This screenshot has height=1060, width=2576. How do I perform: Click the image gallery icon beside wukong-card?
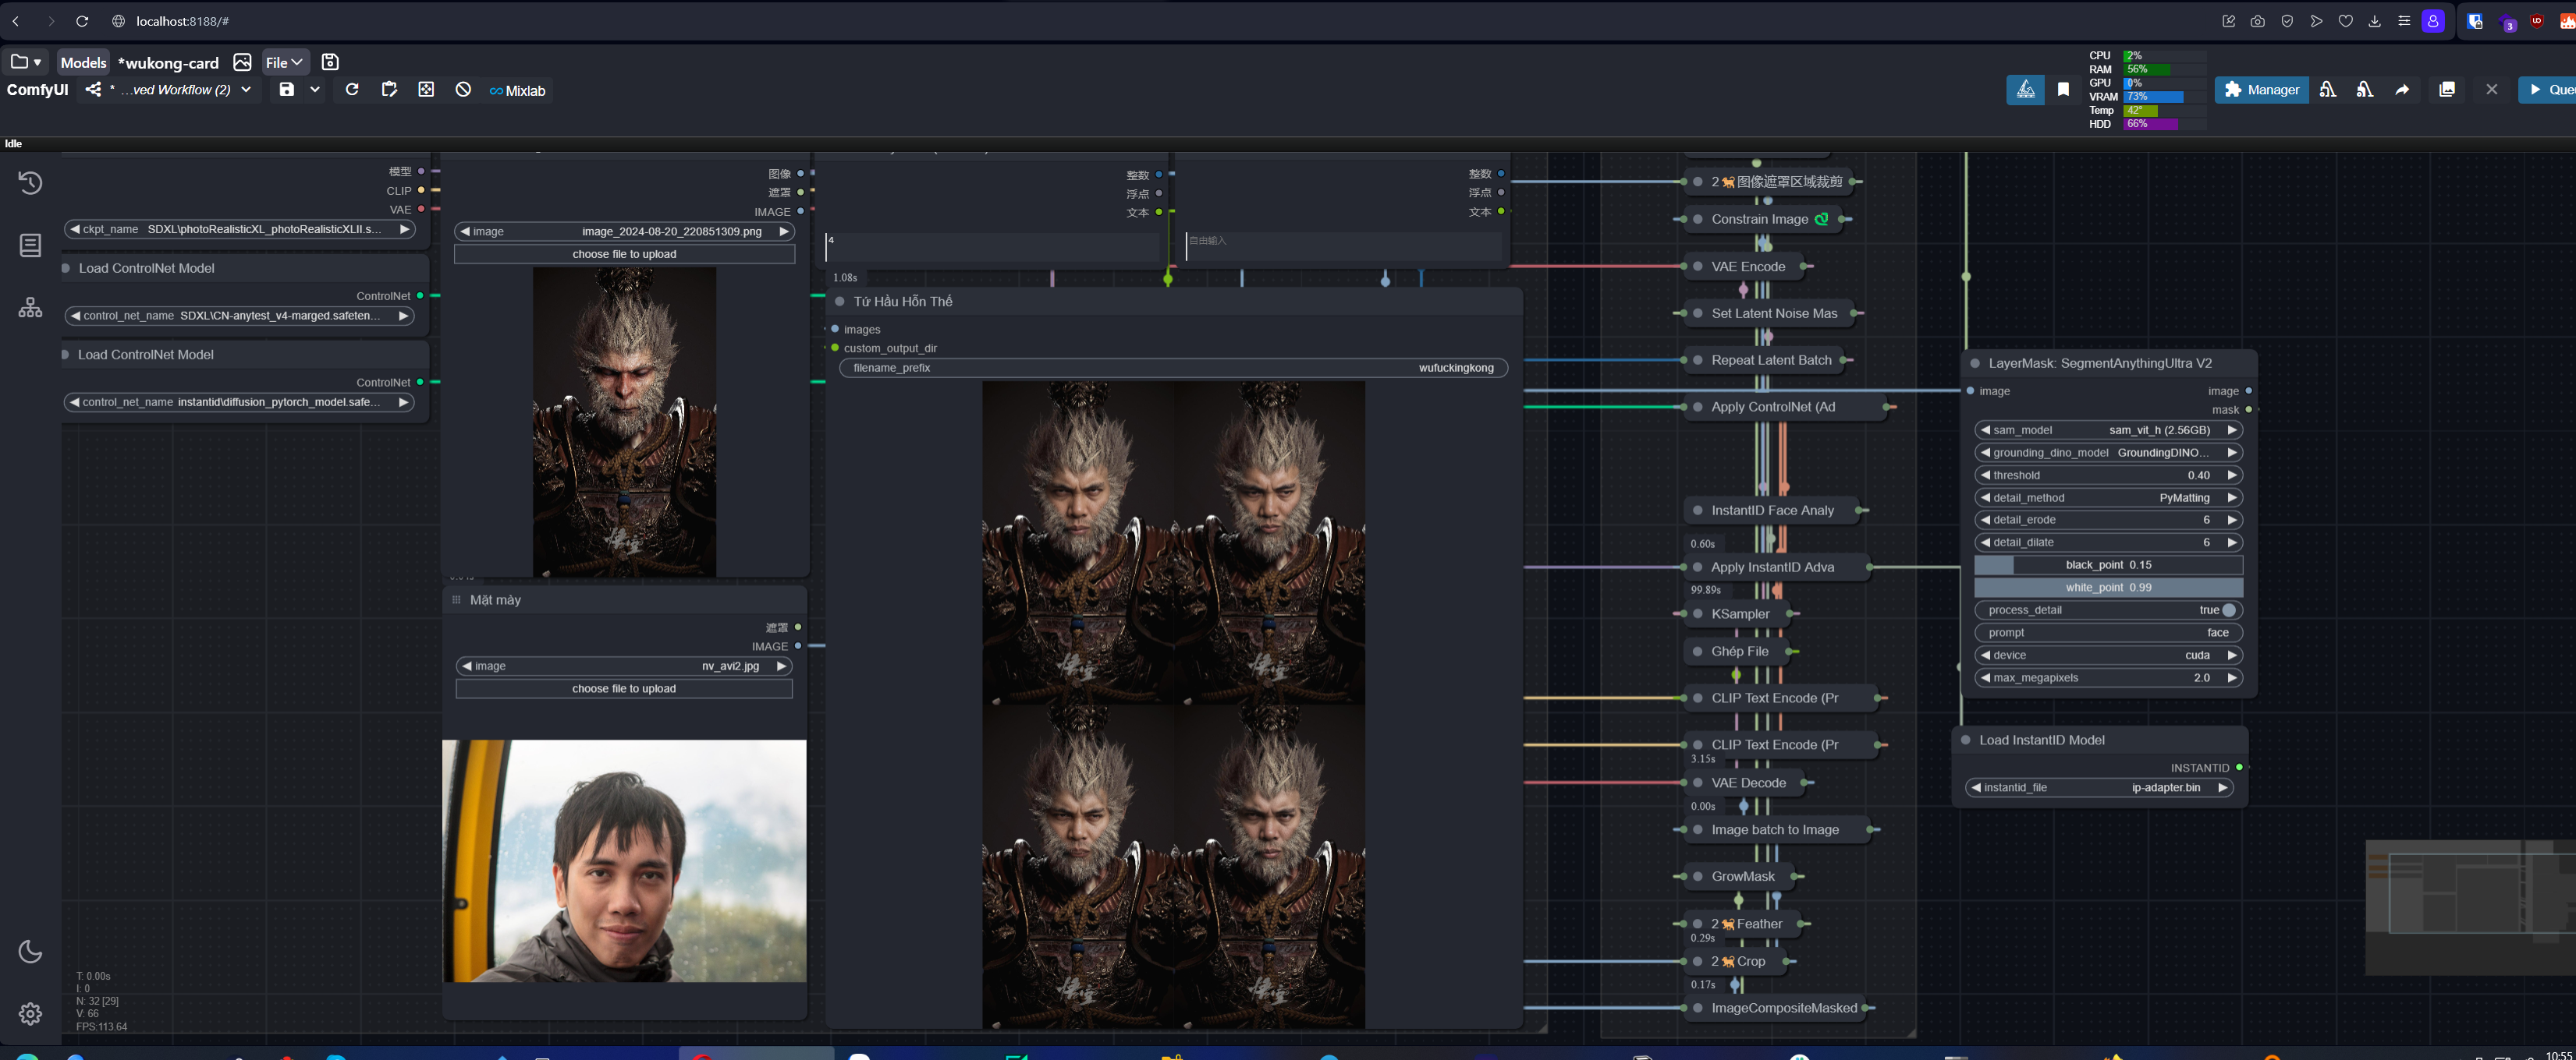tap(242, 62)
